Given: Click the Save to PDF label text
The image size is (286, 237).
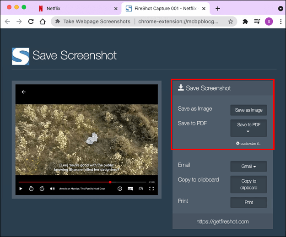Looking at the screenshot, I should [x=193, y=124].
